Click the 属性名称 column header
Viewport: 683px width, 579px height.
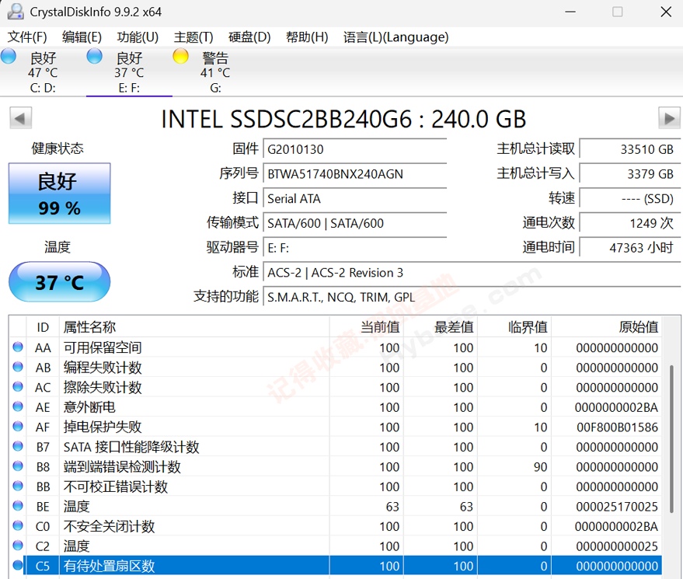(193, 326)
